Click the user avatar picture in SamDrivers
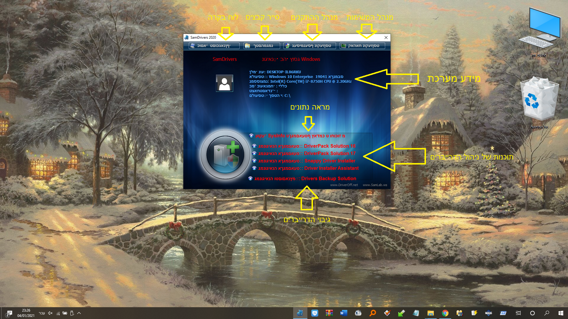The width and height of the screenshot is (568, 319). click(x=225, y=83)
